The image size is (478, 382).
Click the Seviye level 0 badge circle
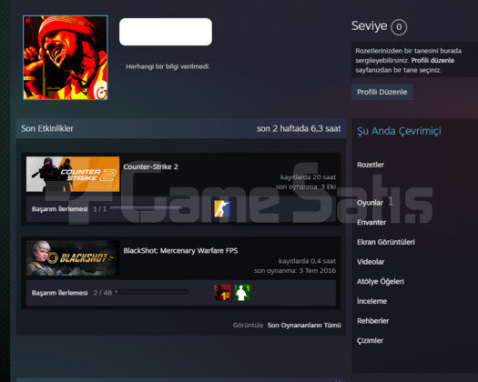coord(399,27)
